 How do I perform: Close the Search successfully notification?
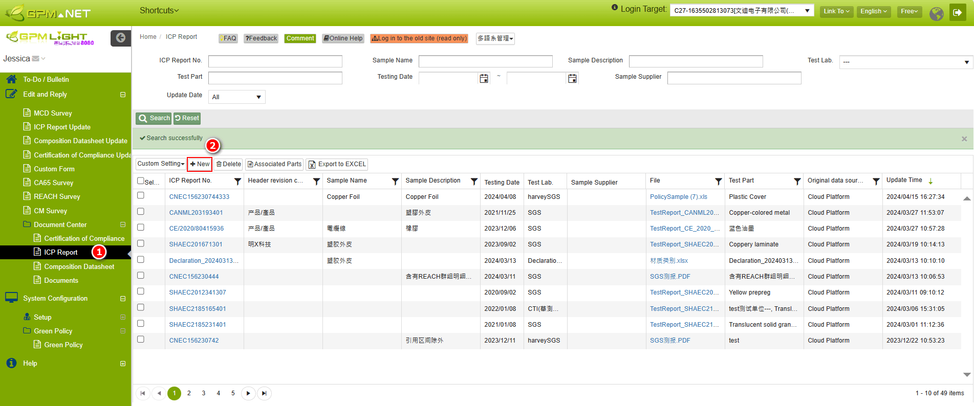[964, 139]
